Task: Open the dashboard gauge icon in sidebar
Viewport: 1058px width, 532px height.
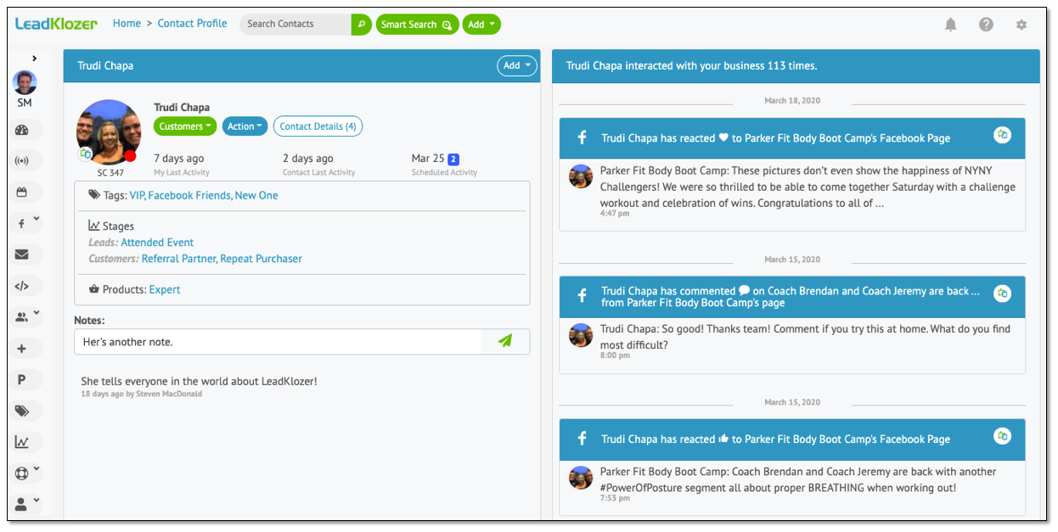Action: (x=22, y=130)
